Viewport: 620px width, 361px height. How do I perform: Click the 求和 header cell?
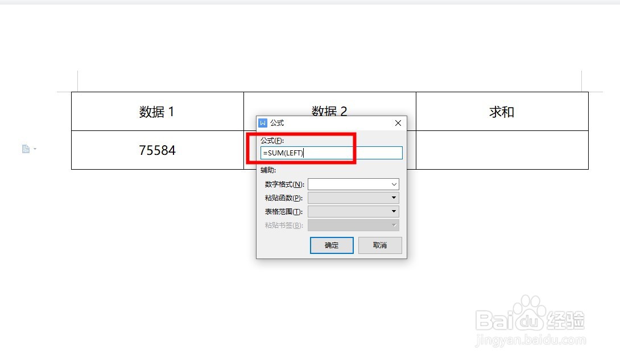pos(502,112)
